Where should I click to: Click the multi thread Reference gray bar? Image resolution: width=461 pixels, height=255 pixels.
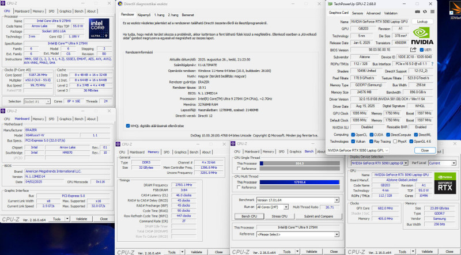click(299, 188)
